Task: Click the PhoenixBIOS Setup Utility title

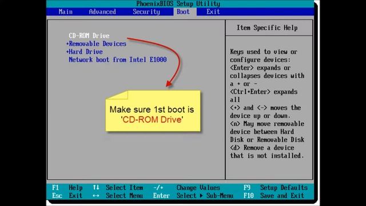Action: 178,4
